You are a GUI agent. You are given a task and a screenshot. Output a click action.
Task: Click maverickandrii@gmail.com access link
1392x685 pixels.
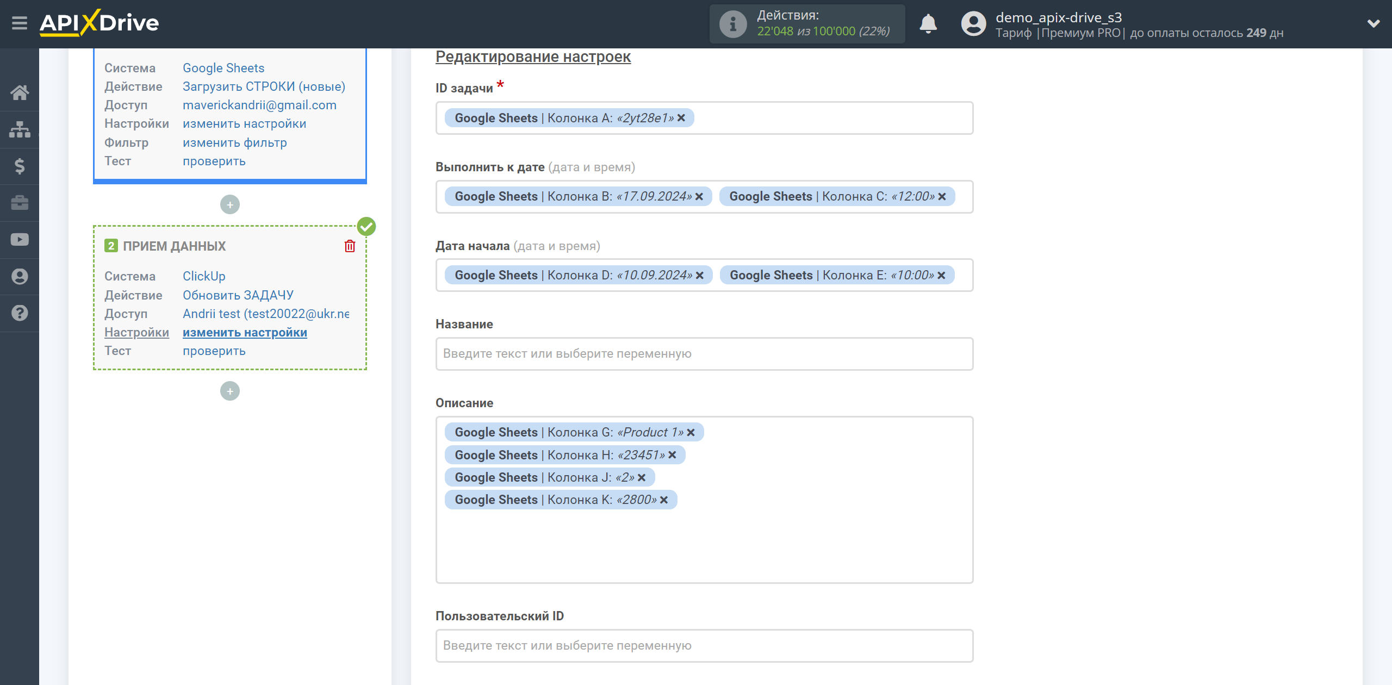pyautogui.click(x=259, y=105)
